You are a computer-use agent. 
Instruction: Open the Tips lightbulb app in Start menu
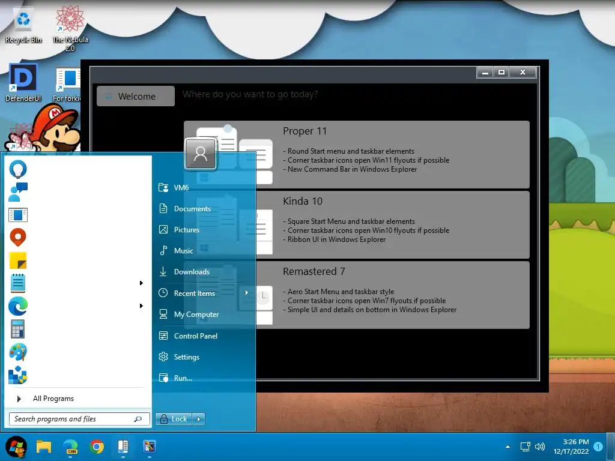18,169
